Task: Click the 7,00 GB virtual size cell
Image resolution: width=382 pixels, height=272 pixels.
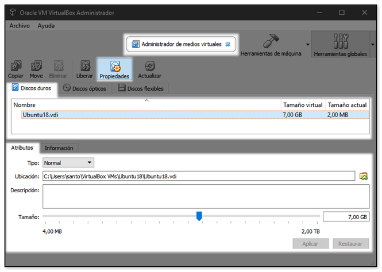Action: (292, 115)
